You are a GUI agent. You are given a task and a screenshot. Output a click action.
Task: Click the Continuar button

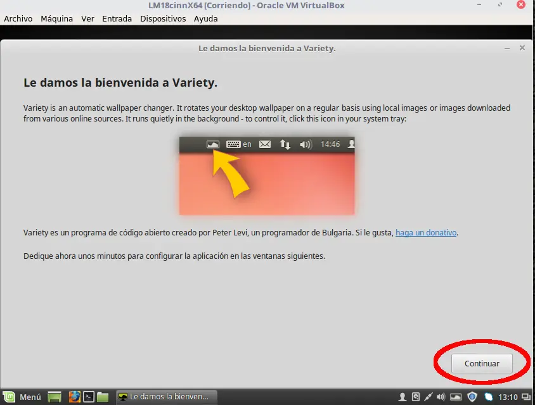[x=482, y=363]
